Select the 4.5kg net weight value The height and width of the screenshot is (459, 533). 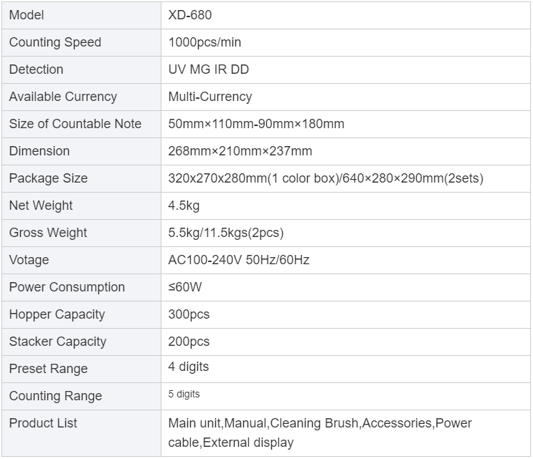184,206
